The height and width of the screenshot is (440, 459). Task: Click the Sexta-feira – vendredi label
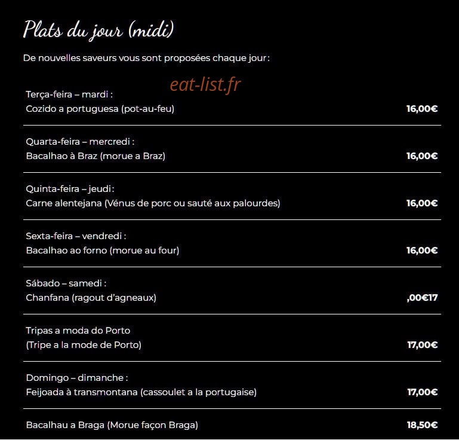coord(76,236)
